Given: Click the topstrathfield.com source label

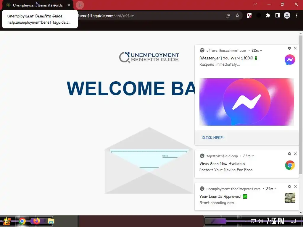Looking at the screenshot, I should pyautogui.click(x=222, y=156).
